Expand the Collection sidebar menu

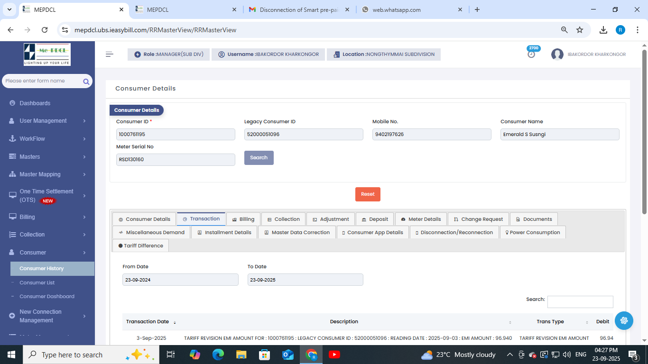point(47,235)
